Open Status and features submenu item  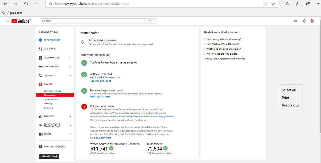(x=52, y=91)
